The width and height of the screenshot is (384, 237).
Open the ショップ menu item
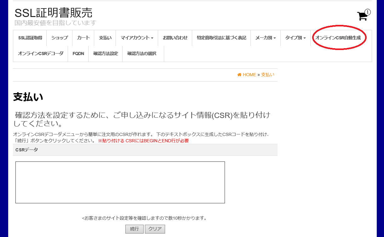pos(59,38)
